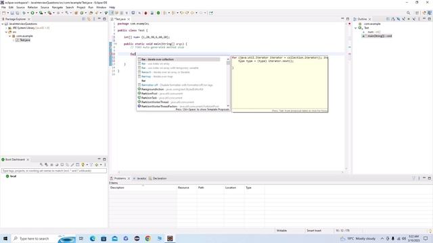
Task: Maximize the Problems panel
Action: click(430, 178)
